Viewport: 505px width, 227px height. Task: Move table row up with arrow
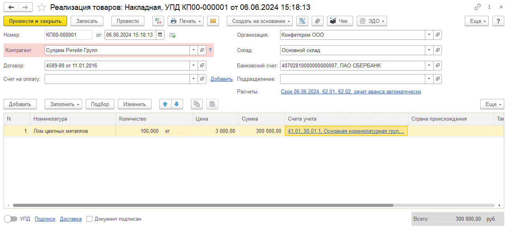pyautogui.click(x=165, y=104)
